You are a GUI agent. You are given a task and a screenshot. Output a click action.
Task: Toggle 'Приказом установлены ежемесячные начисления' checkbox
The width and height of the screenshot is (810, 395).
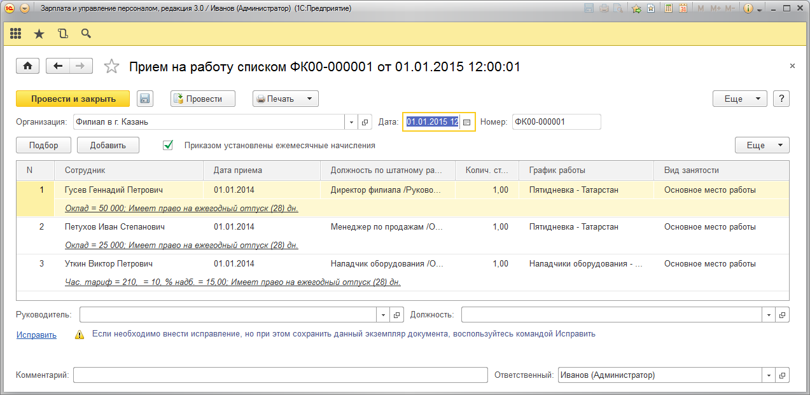pyautogui.click(x=169, y=145)
